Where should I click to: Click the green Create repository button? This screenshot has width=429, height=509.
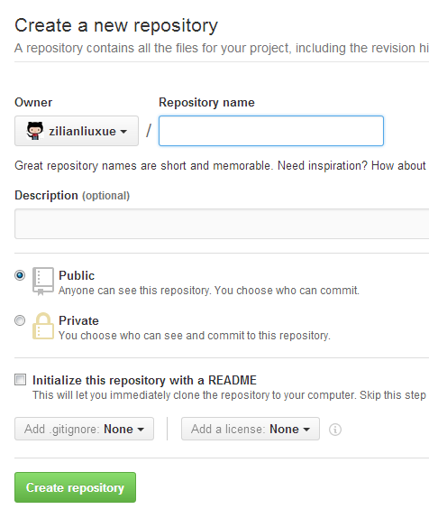(x=75, y=487)
